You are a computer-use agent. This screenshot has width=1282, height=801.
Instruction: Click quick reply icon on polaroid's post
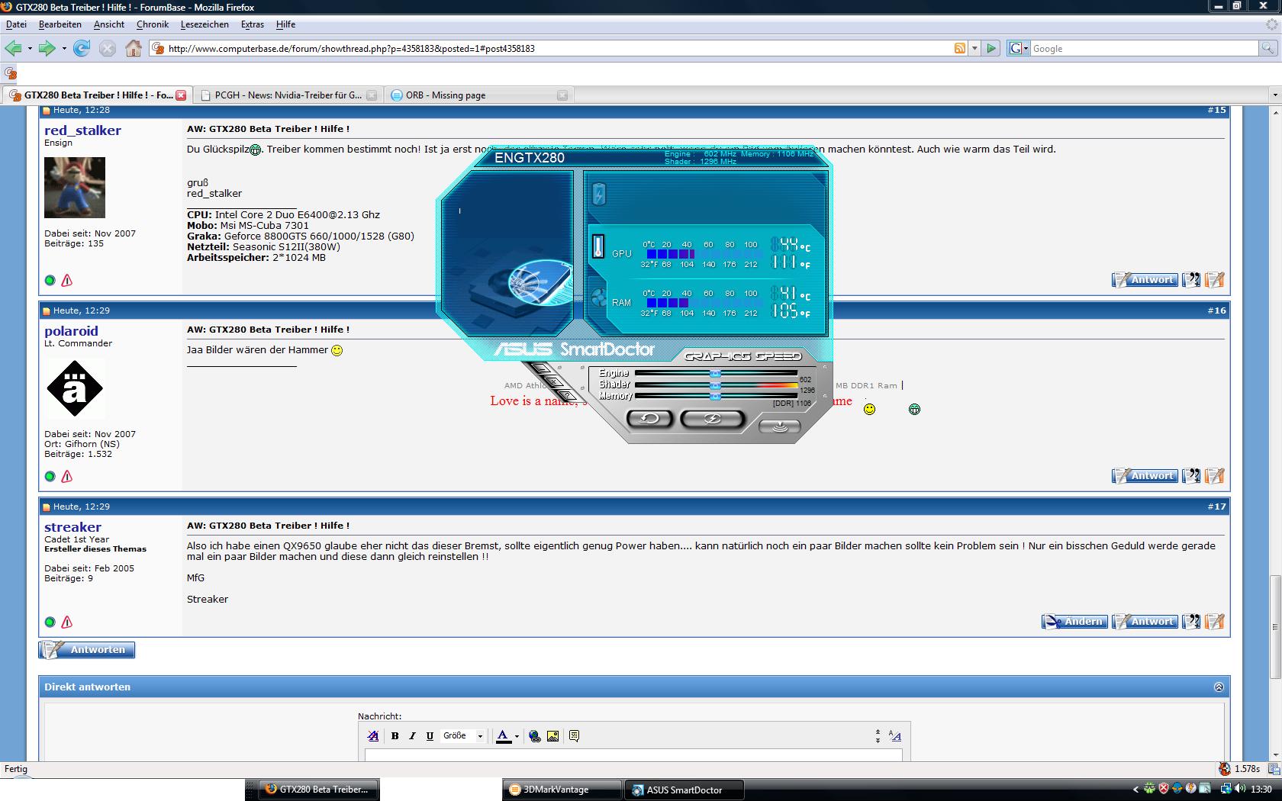(1215, 476)
